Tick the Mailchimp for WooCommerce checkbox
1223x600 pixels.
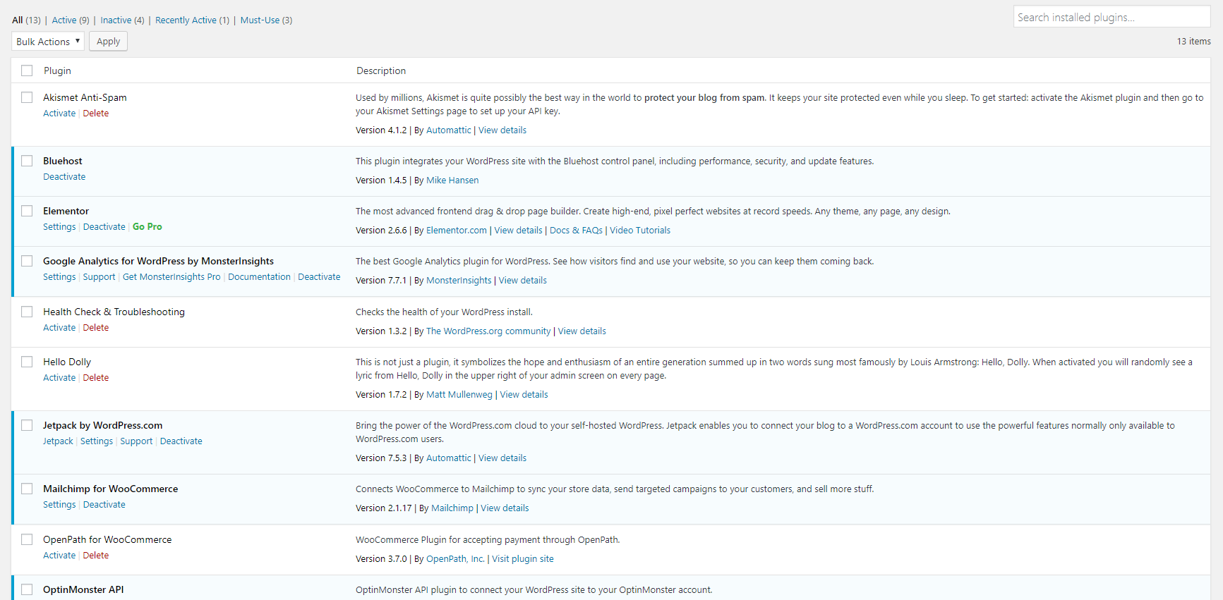tap(27, 489)
